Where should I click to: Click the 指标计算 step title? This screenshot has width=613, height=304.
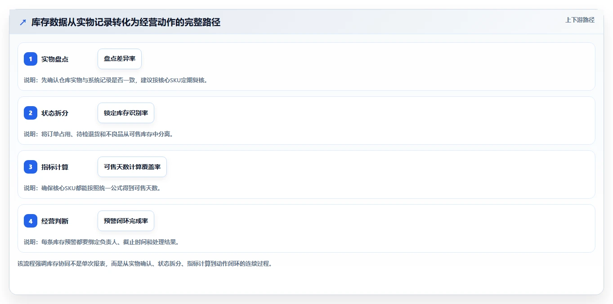[x=55, y=167]
